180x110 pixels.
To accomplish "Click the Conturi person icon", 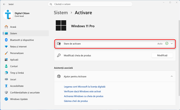I will [6, 66].
